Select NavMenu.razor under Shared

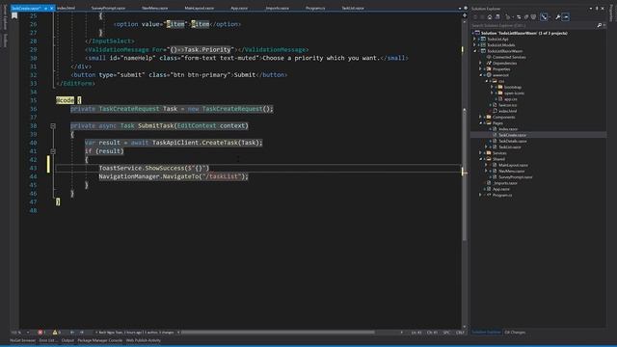[x=512, y=171]
